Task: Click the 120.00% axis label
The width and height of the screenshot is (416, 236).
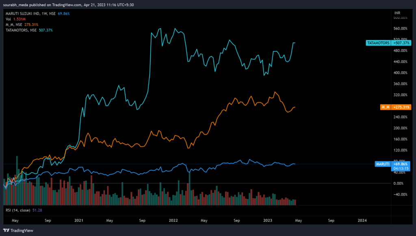Action: pos(400,150)
